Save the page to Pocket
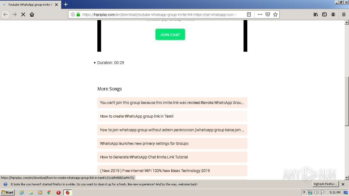The height and width of the screenshot is (196, 349). pos(268,14)
